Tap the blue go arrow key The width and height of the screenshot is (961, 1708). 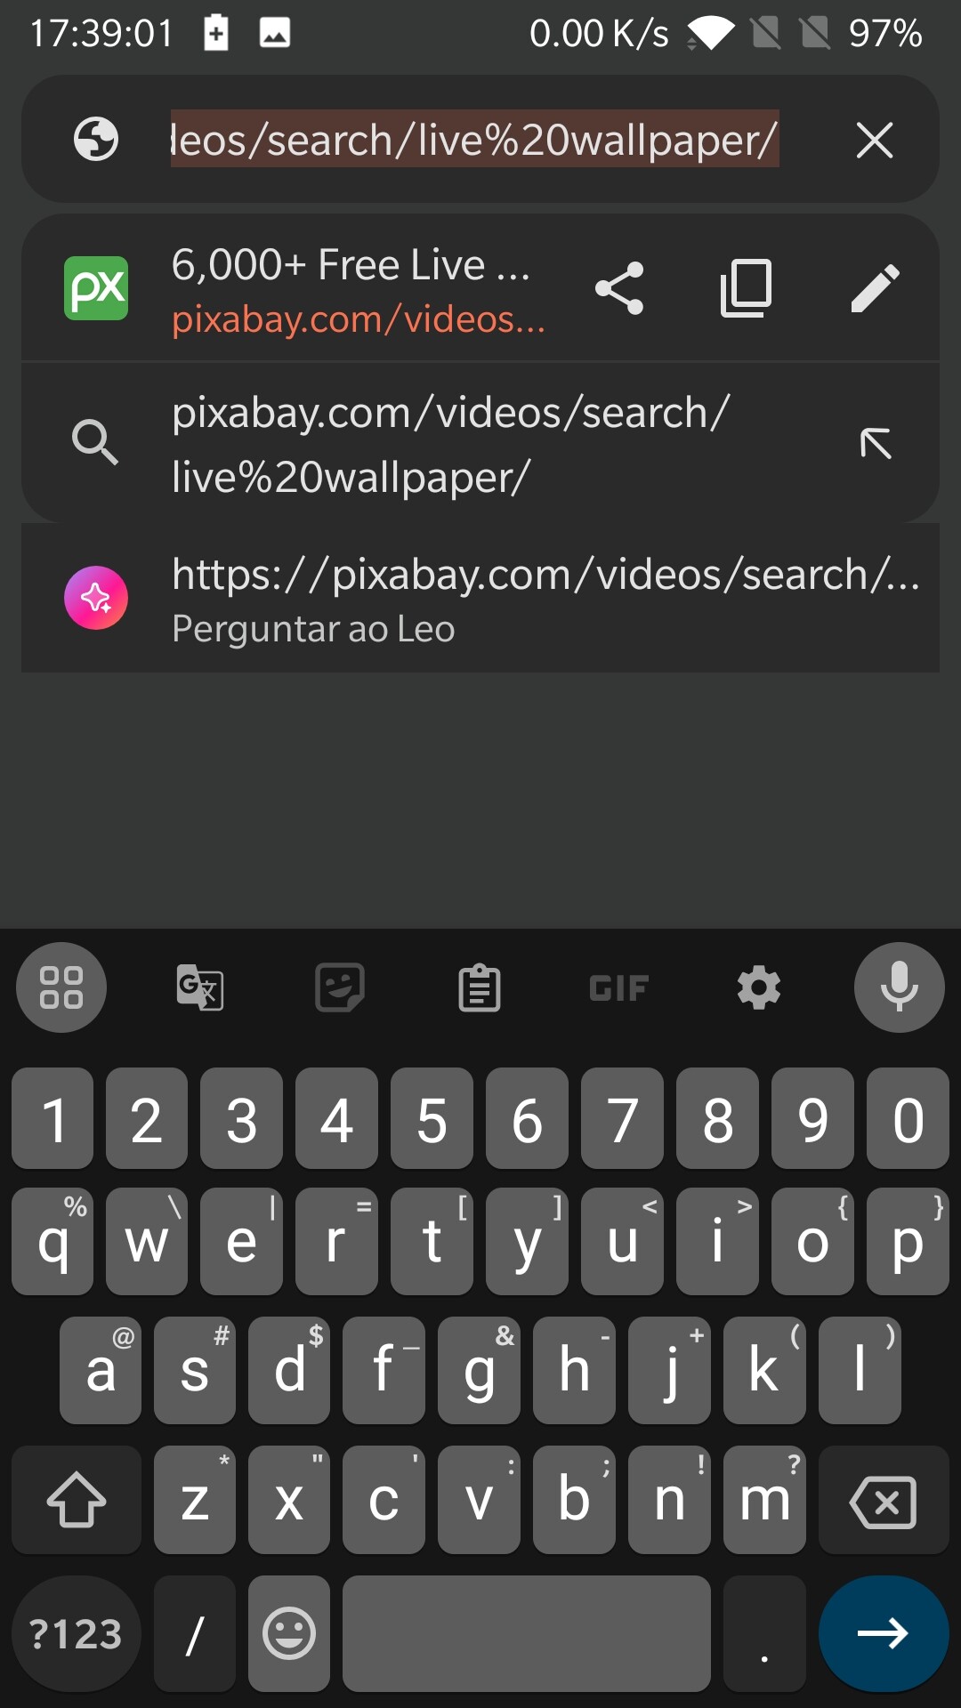pos(884,1633)
